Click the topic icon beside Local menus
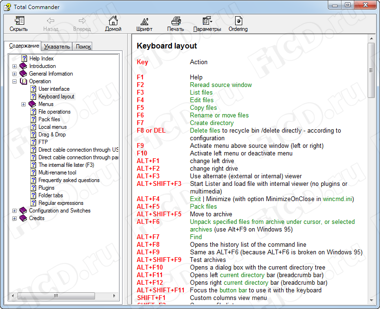Viewport: 380px width, 309px height. (x=33, y=127)
